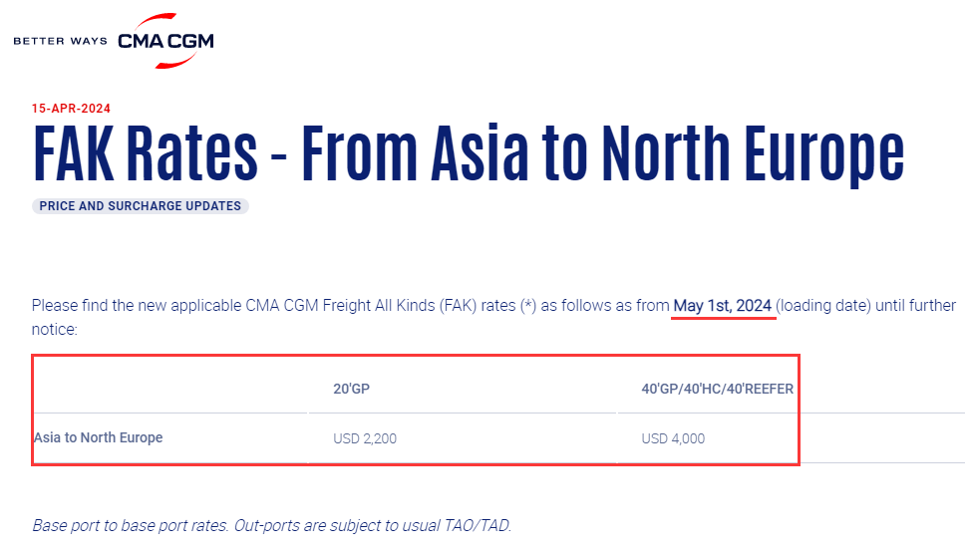Open the PRICE AND SURCHARGE UPDATES tag
Screen dimensions: 969x553
141,206
